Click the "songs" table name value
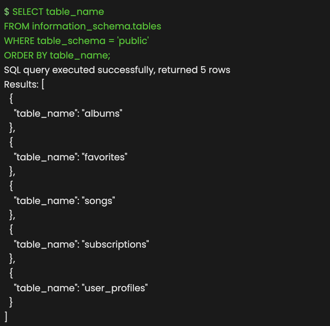 tap(99, 201)
